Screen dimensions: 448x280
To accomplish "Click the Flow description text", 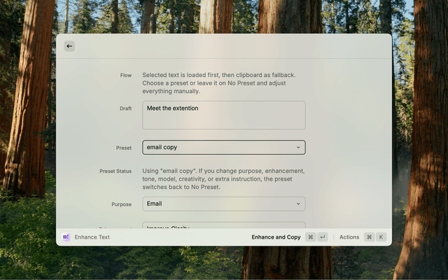I will click(x=218, y=83).
